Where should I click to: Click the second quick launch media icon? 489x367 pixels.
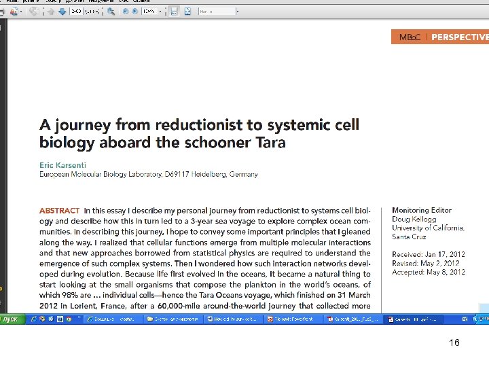[42, 319]
